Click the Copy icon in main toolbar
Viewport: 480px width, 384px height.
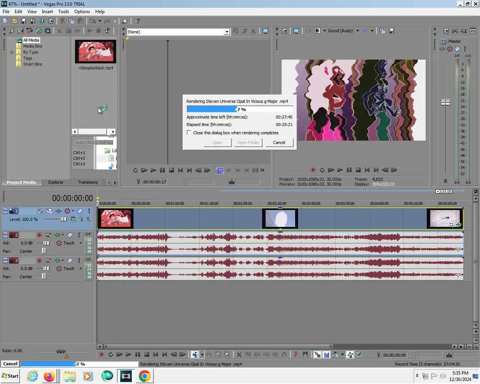coord(71,21)
